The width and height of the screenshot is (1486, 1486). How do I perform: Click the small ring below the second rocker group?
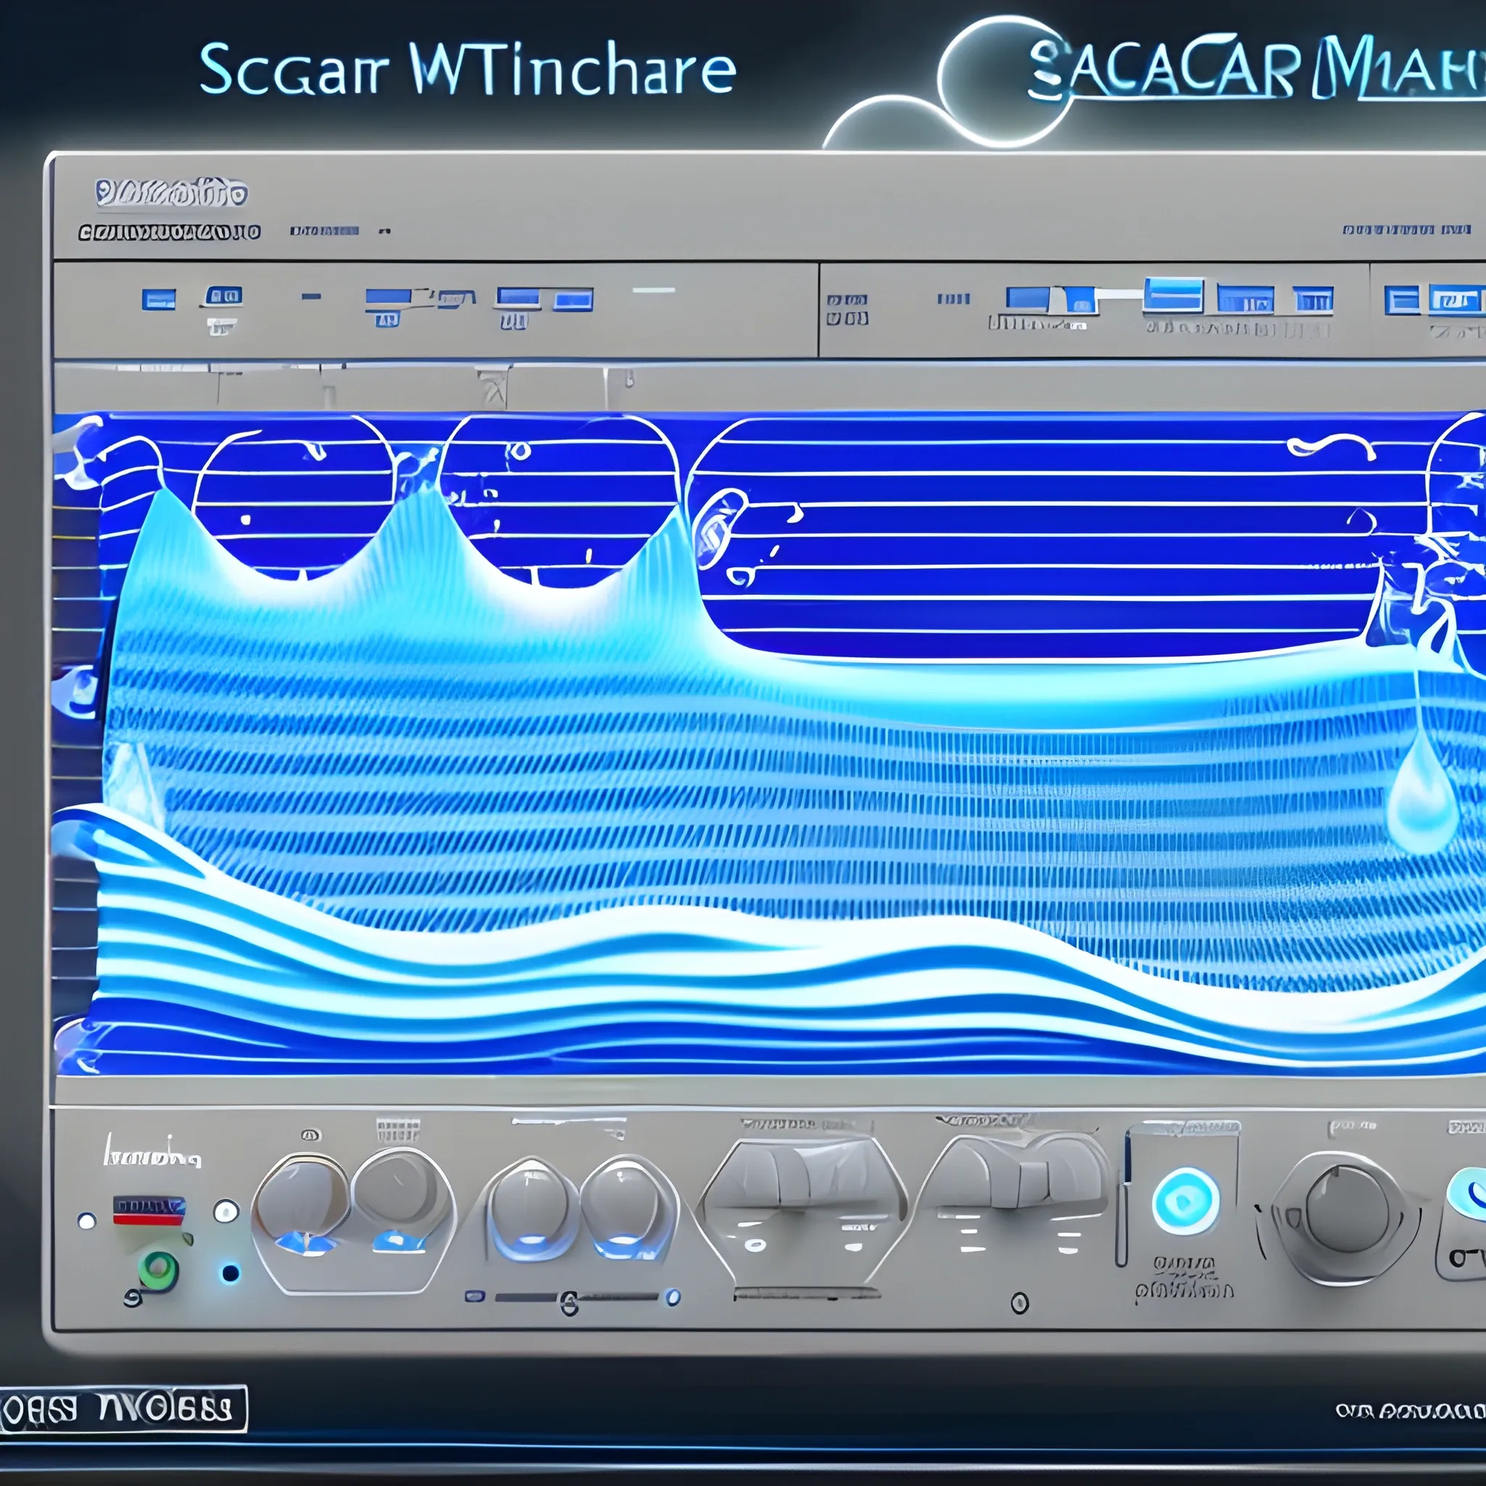1020,1303
